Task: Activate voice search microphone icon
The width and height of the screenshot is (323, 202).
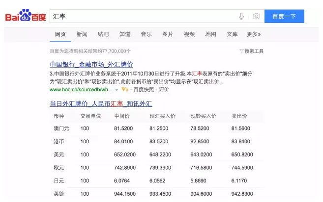Action: pyautogui.click(x=241, y=17)
